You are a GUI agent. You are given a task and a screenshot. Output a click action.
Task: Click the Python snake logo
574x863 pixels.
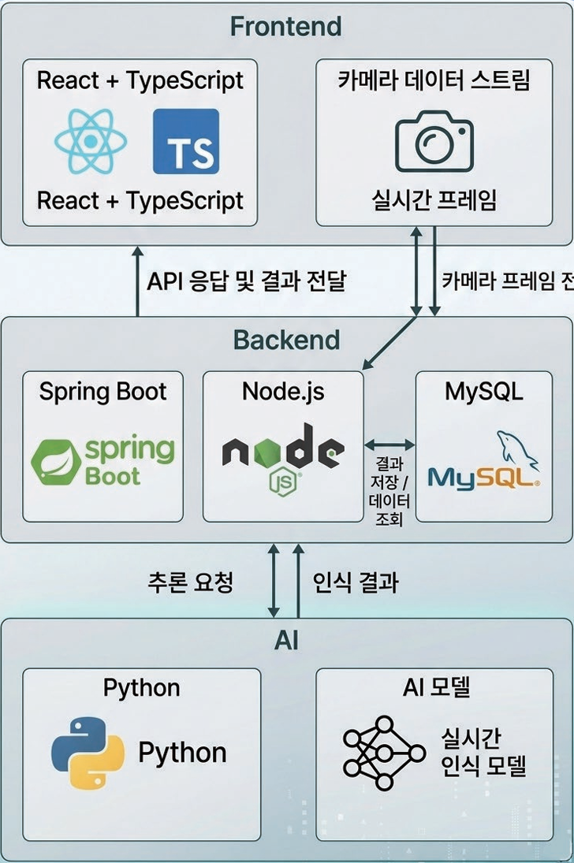click(88, 753)
